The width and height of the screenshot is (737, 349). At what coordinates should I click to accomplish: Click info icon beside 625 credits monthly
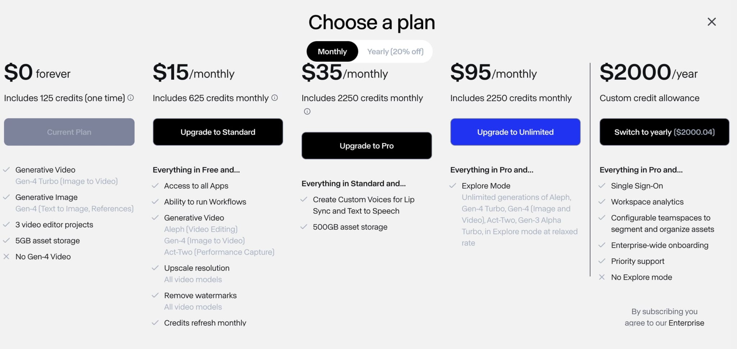(275, 98)
